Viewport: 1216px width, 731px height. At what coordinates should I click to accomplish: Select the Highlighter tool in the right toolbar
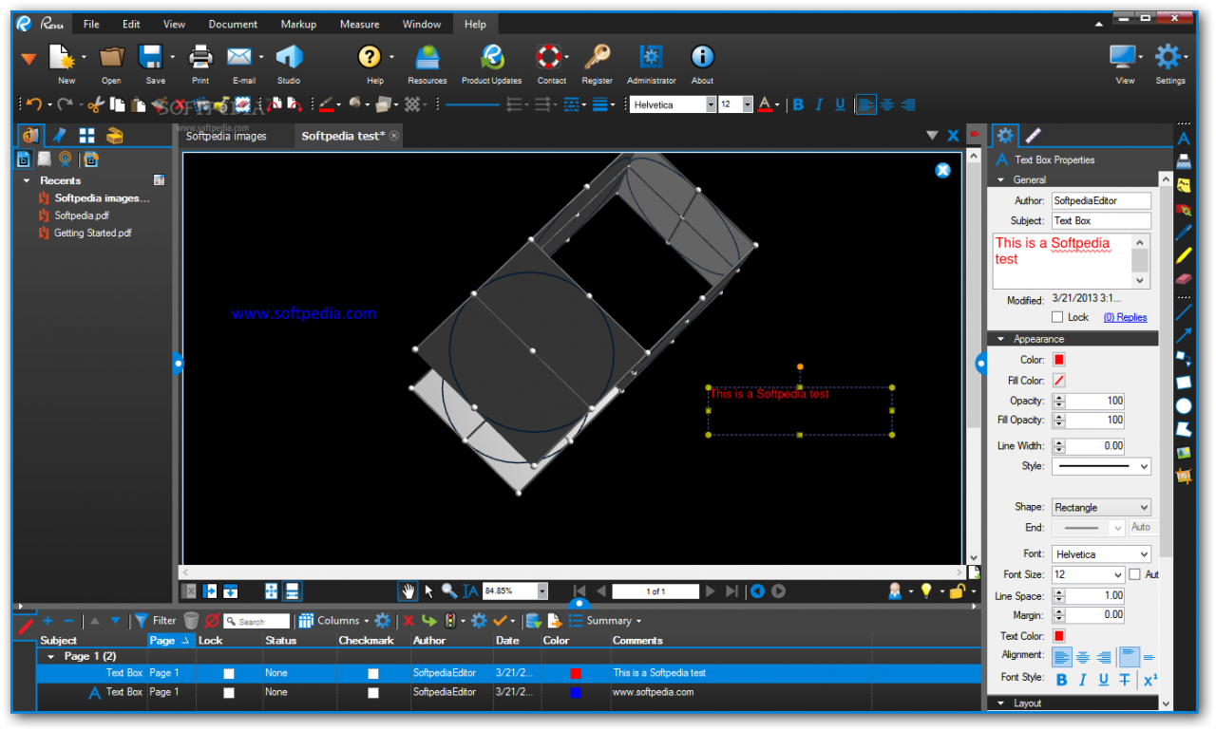point(1183,255)
